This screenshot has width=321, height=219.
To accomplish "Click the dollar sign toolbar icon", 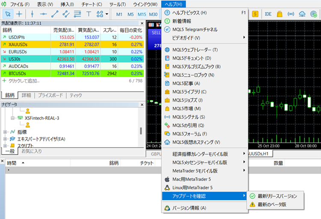I will tap(255, 14).
